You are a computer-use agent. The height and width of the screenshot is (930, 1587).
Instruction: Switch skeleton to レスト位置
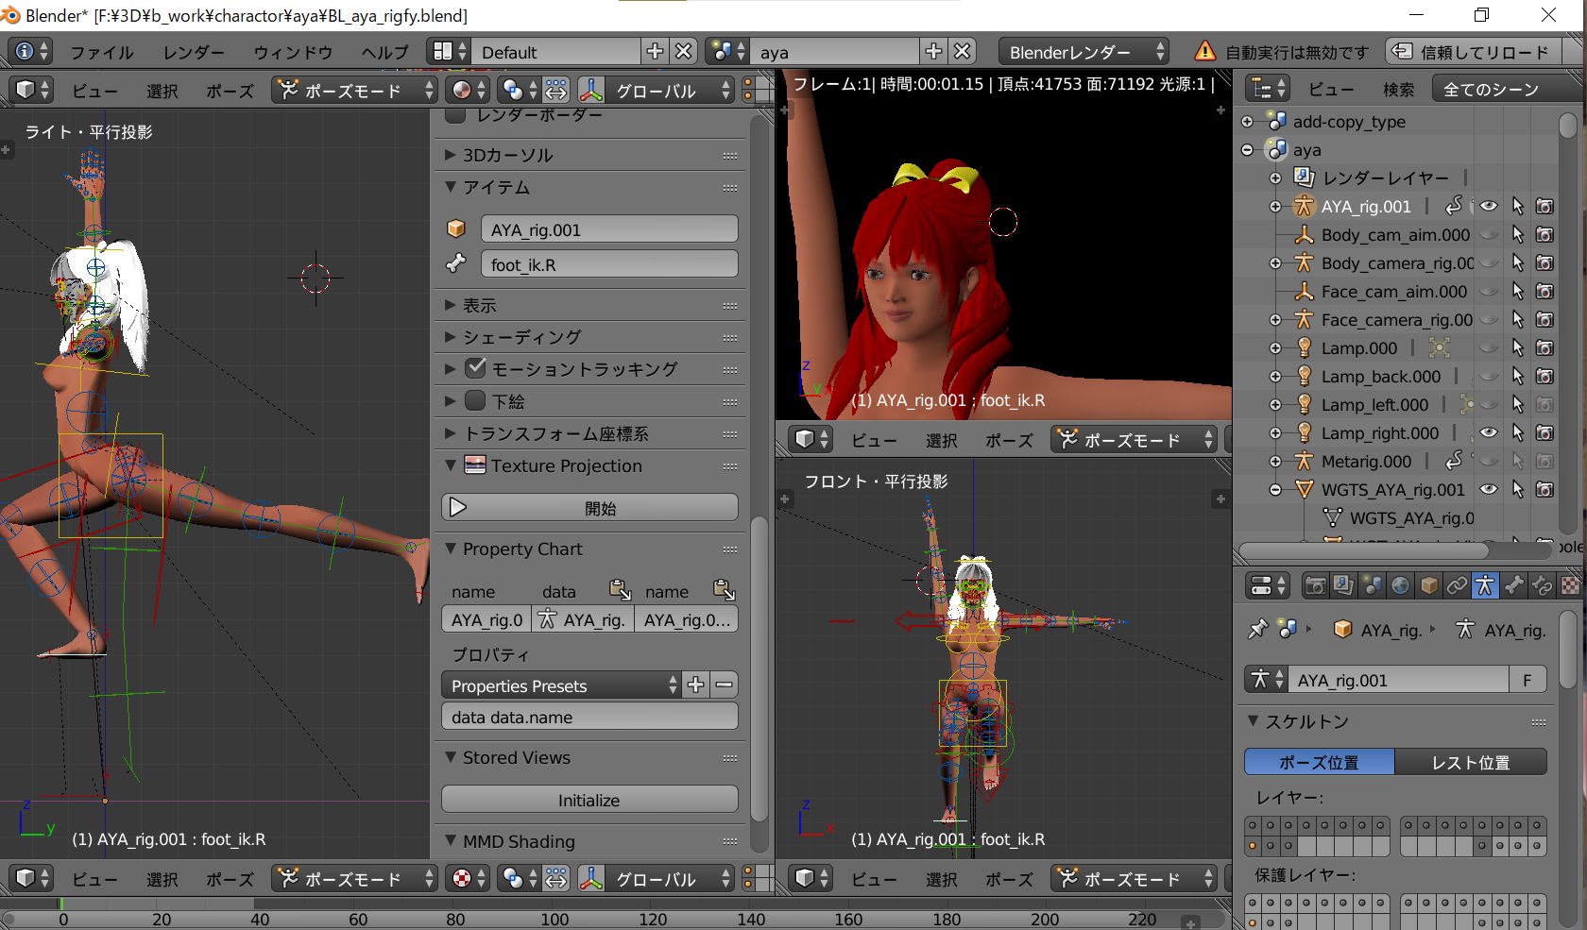[1470, 762]
